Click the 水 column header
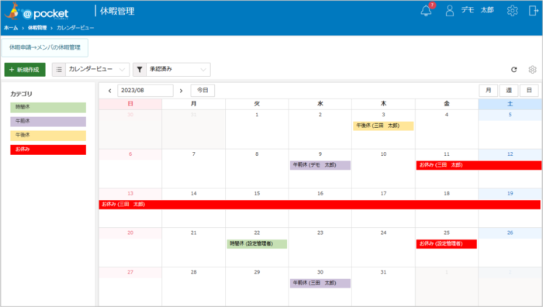This screenshot has height=307, width=543. pos(320,104)
